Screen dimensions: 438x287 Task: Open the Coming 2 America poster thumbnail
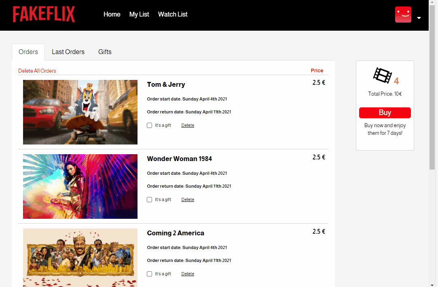click(80, 258)
